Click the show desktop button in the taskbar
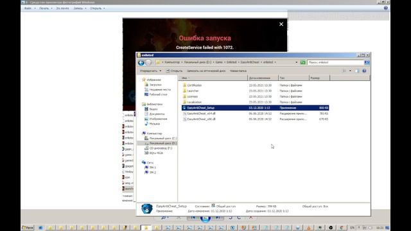This screenshot has height=231, width=411. tap(387, 228)
